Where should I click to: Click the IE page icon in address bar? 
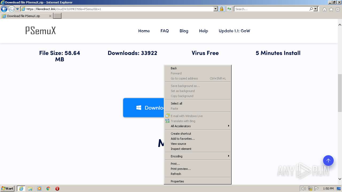[x=24, y=9]
